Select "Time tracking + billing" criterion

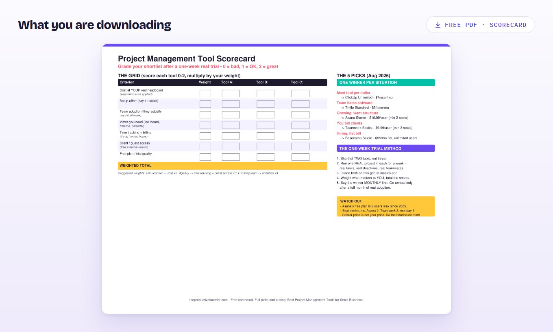point(135,132)
